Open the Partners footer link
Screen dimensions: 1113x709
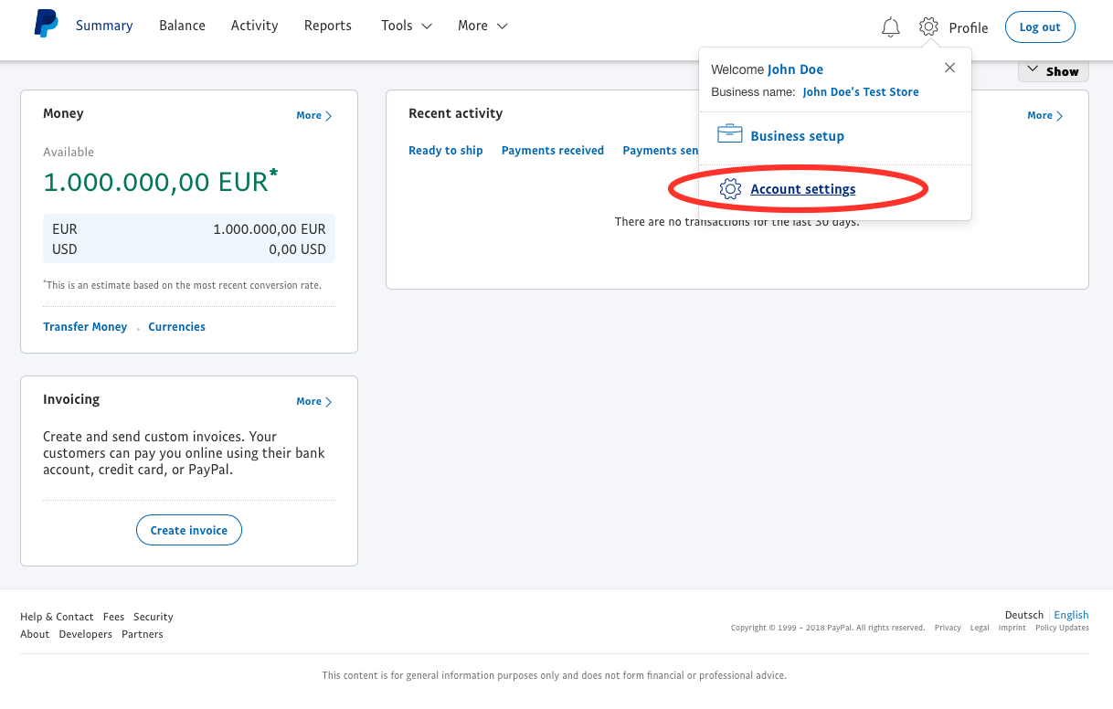(143, 634)
